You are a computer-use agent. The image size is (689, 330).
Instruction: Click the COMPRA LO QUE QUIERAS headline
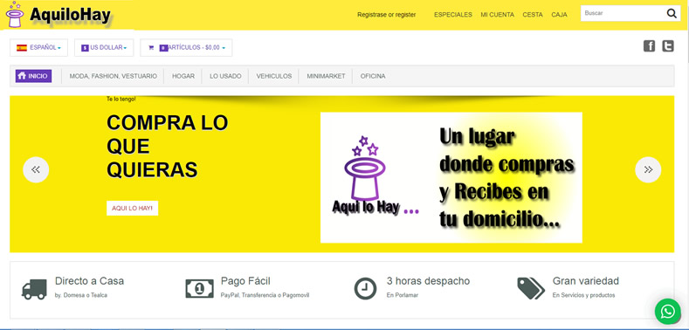[168, 147]
